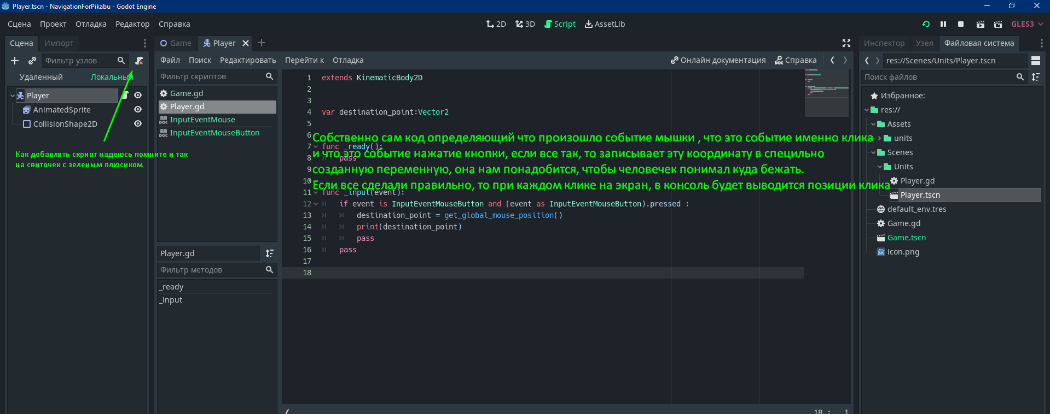
Task: Open Scene dock three-dot options menu
Action: (144, 43)
